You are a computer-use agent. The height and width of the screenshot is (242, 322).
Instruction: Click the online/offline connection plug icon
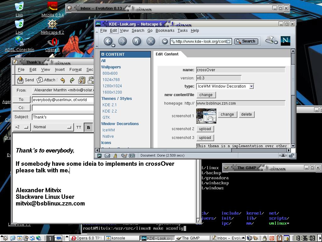point(283,155)
